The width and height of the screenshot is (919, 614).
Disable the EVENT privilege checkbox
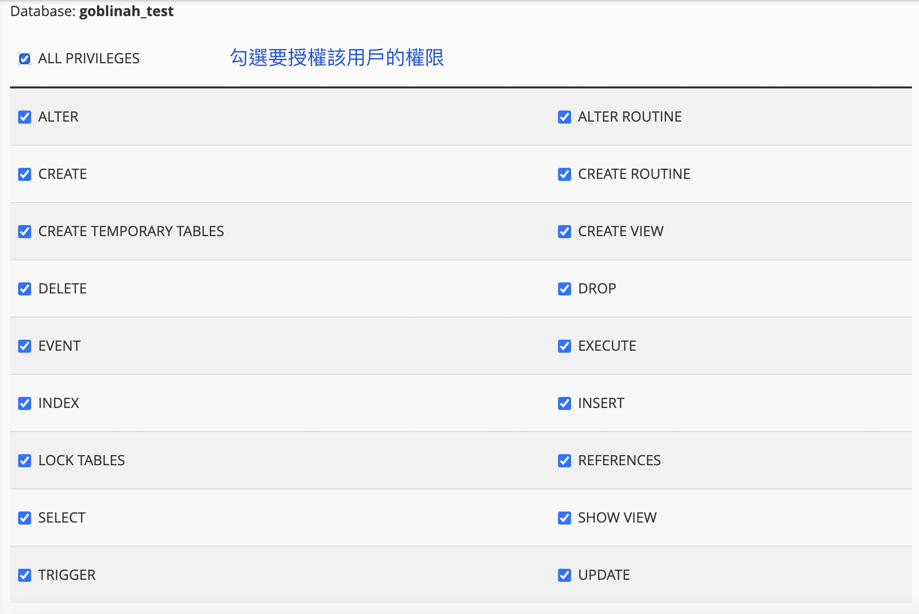point(24,346)
